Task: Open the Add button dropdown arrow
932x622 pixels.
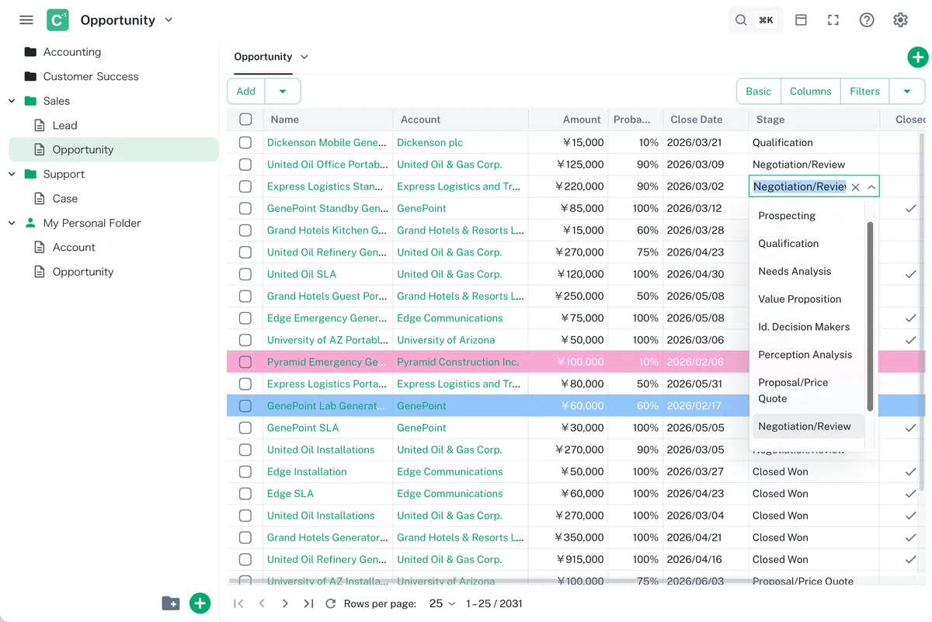Action: coord(283,91)
